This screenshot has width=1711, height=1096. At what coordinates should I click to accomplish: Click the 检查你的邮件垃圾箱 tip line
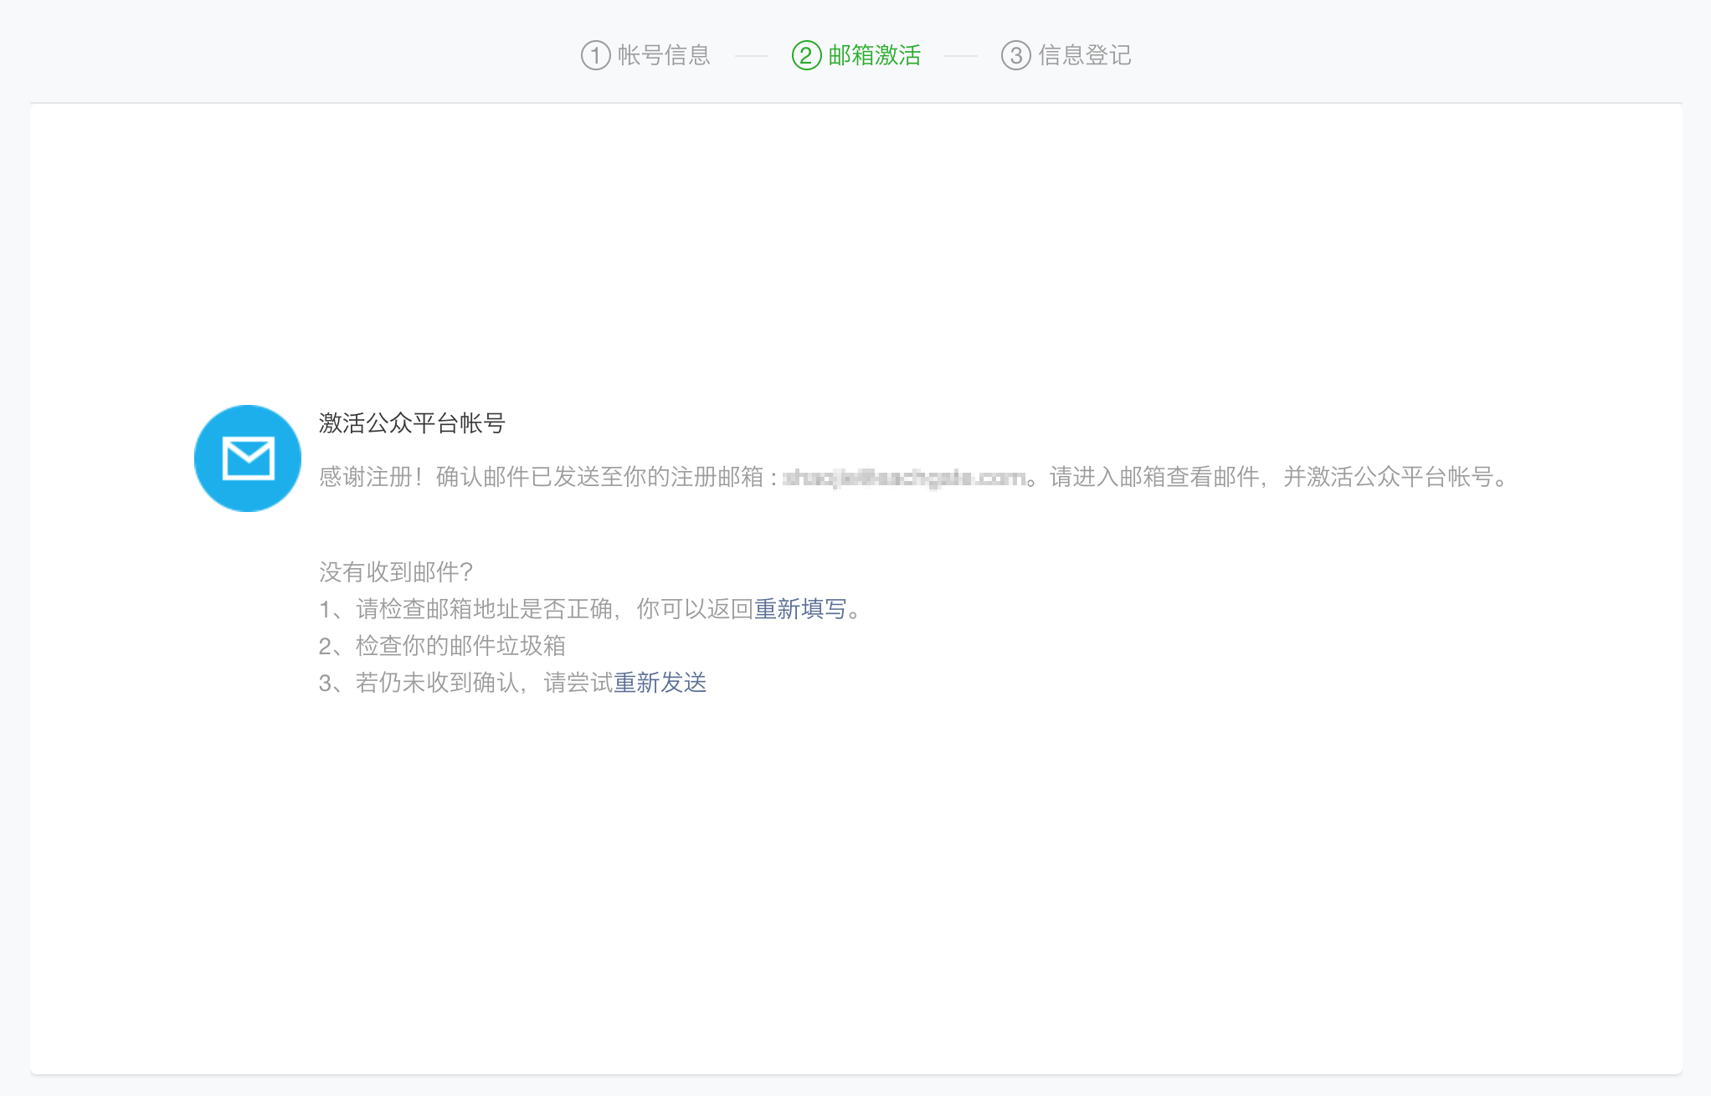pyautogui.click(x=460, y=646)
